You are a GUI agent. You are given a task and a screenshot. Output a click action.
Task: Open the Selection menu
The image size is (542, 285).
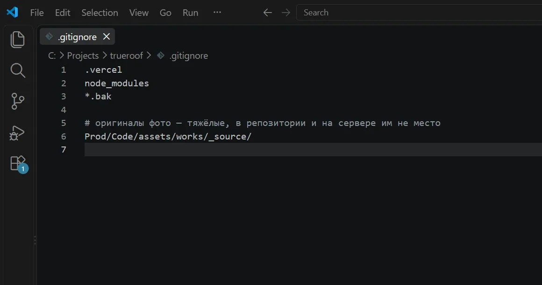click(100, 13)
